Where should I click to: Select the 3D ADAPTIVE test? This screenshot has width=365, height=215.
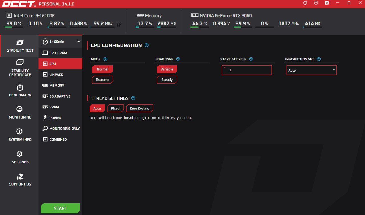click(60, 96)
